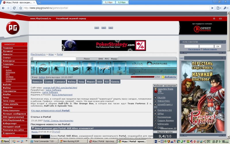The image size is (230, 144).
Task: Click the yellow icon beside Добавить
Action: coord(163,77)
